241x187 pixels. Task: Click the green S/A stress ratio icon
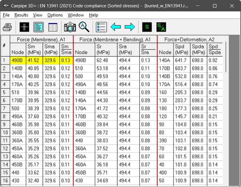pos(161,27)
